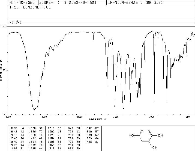Image resolution: width=195 pixels, height=151 pixels.
Task: Click the WAVENUMBER axis title
Action: (98, 119)
